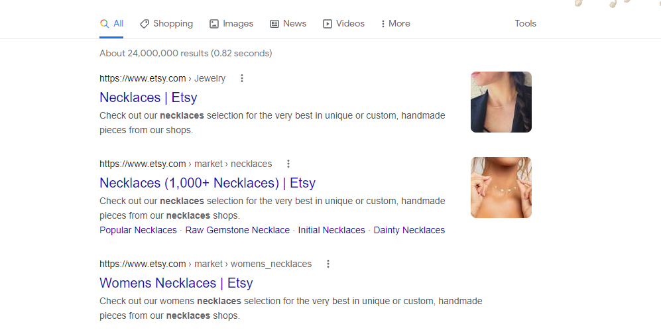Click the Videos play icon

(328, 24)
